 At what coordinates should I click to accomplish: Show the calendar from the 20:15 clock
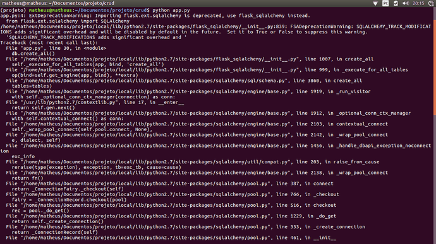tap(418, 3)
